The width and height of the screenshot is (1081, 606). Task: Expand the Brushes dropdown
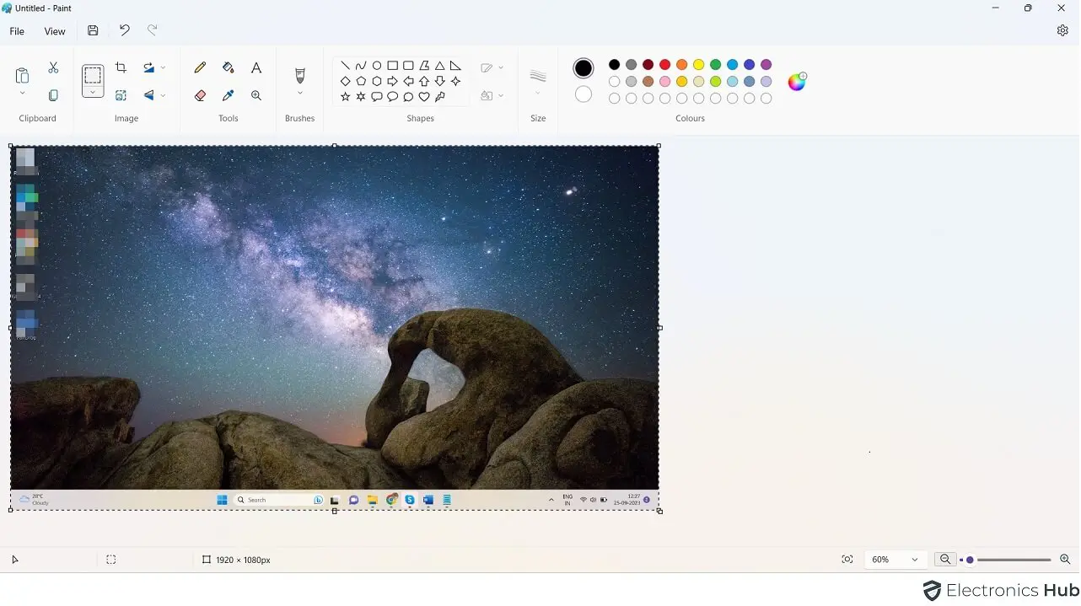tap(299, 94)
